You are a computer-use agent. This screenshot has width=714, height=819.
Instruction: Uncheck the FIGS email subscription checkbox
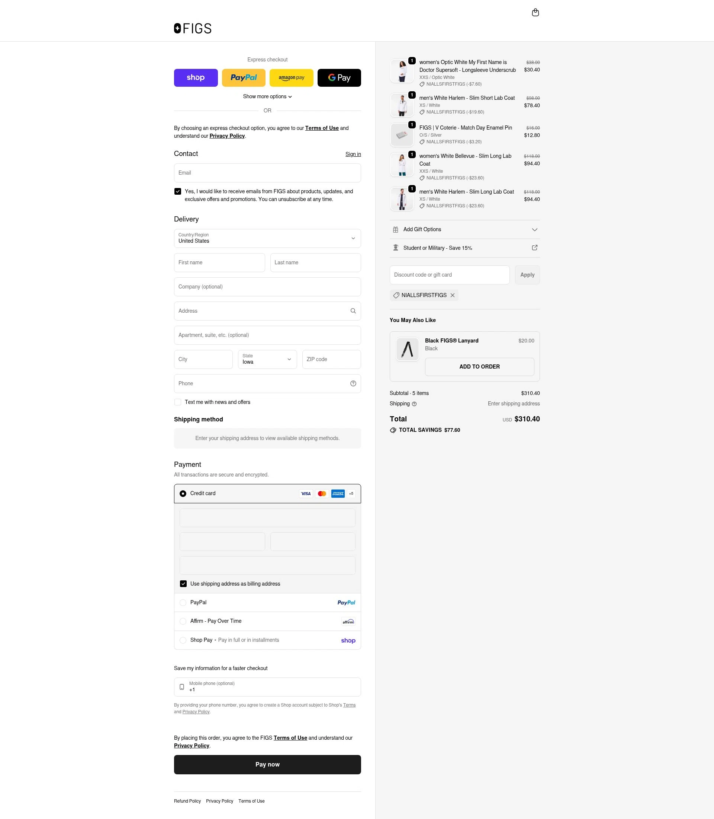[x=178, y=191]
